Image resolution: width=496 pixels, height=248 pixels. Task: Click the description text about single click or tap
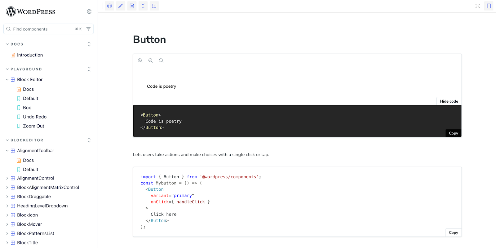[201, 155]
